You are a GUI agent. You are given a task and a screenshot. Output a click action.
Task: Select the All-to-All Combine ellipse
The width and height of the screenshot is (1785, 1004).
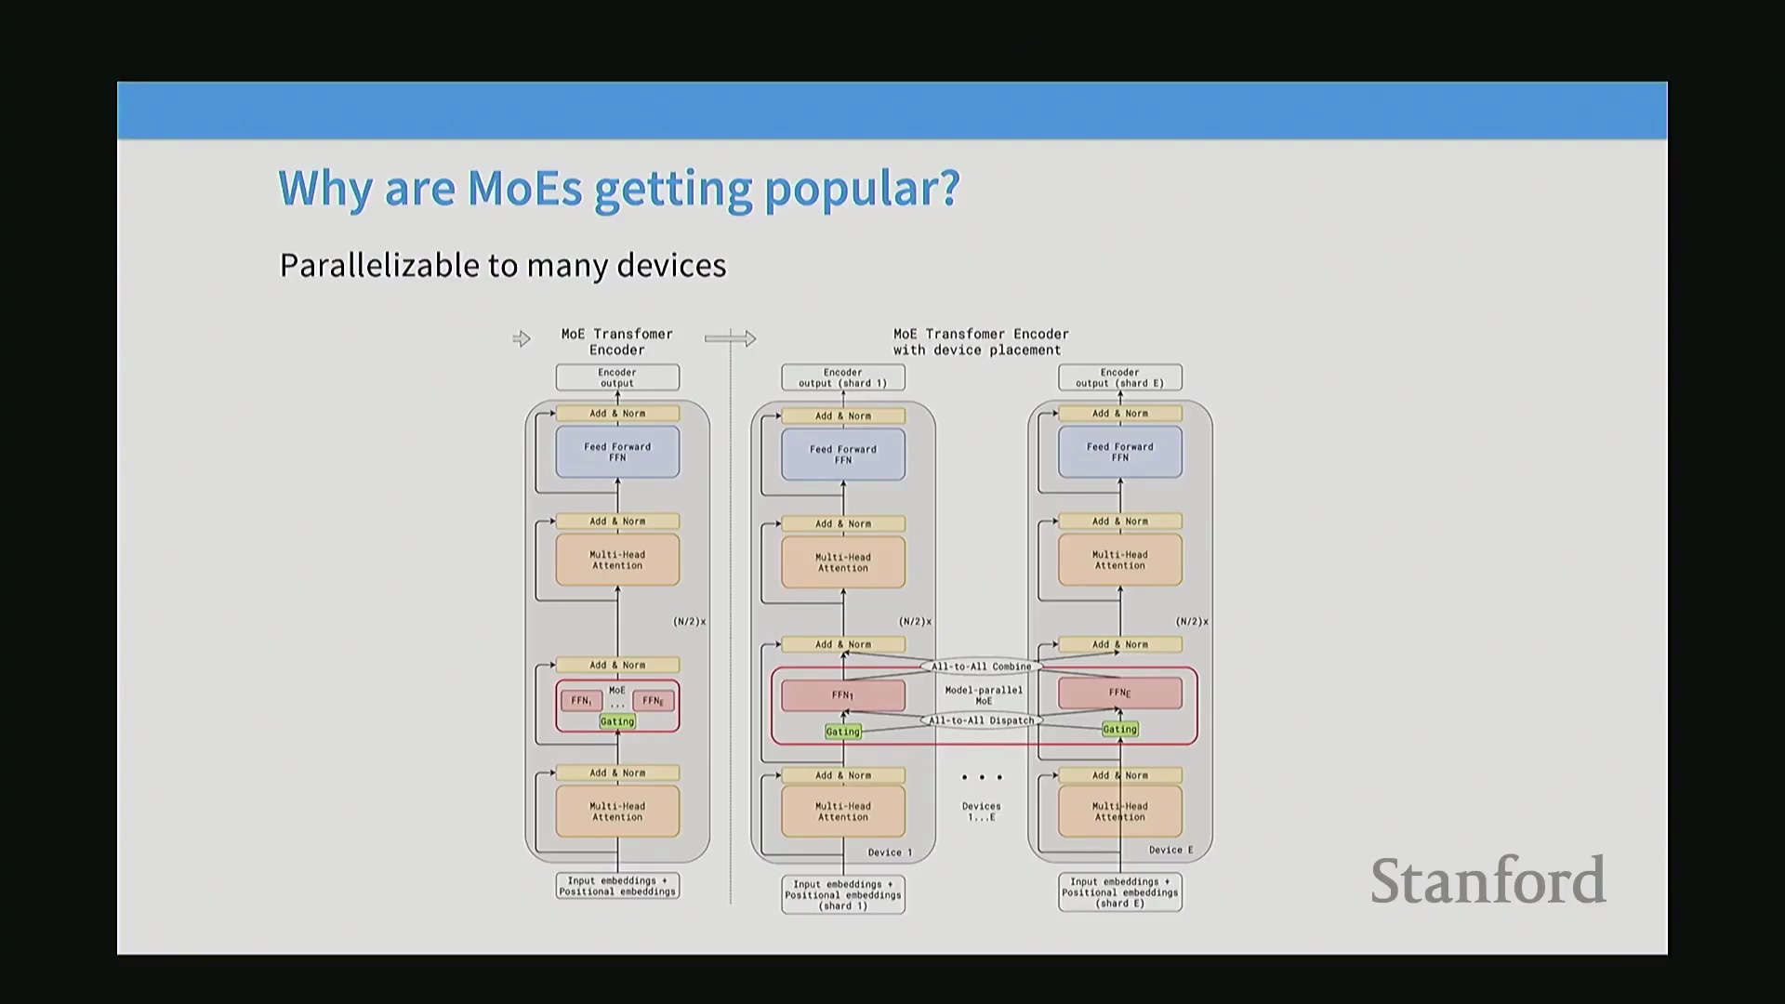point(982,667)
